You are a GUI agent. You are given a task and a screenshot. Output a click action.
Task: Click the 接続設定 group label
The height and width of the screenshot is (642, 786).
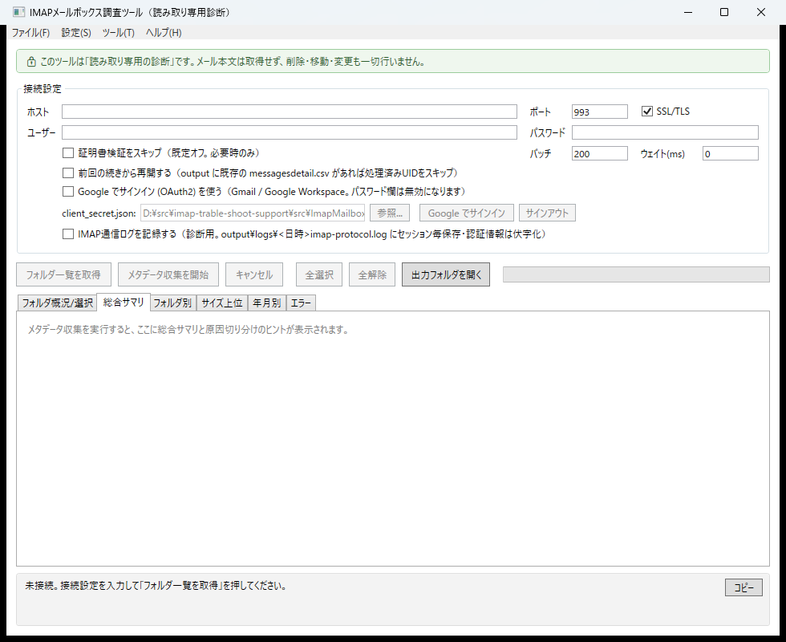tap(42, 89)
